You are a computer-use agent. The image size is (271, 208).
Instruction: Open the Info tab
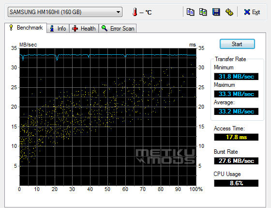click(x=58, y=29)
